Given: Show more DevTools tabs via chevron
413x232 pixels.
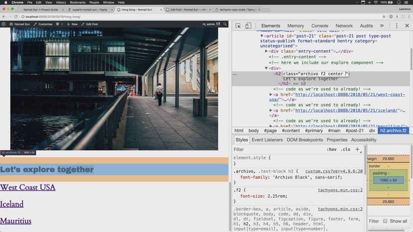Looking at the screenshot, I should pos(382,26).
